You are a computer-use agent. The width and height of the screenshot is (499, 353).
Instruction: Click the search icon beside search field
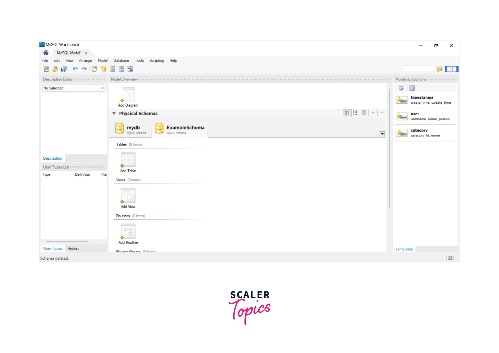(x=439, y=69)
